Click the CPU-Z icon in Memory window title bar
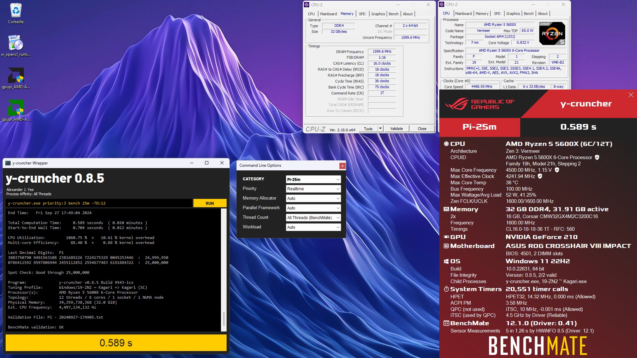 (307, 5)
